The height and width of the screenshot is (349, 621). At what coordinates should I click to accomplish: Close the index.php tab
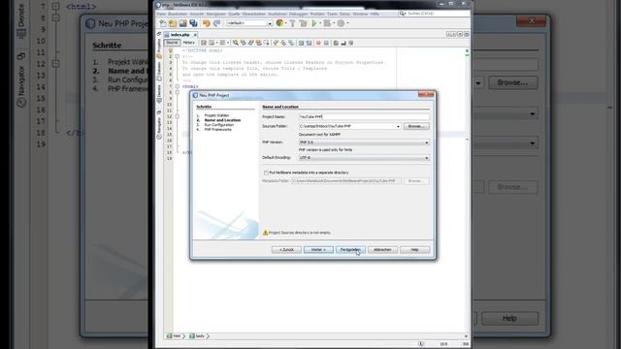195,35
